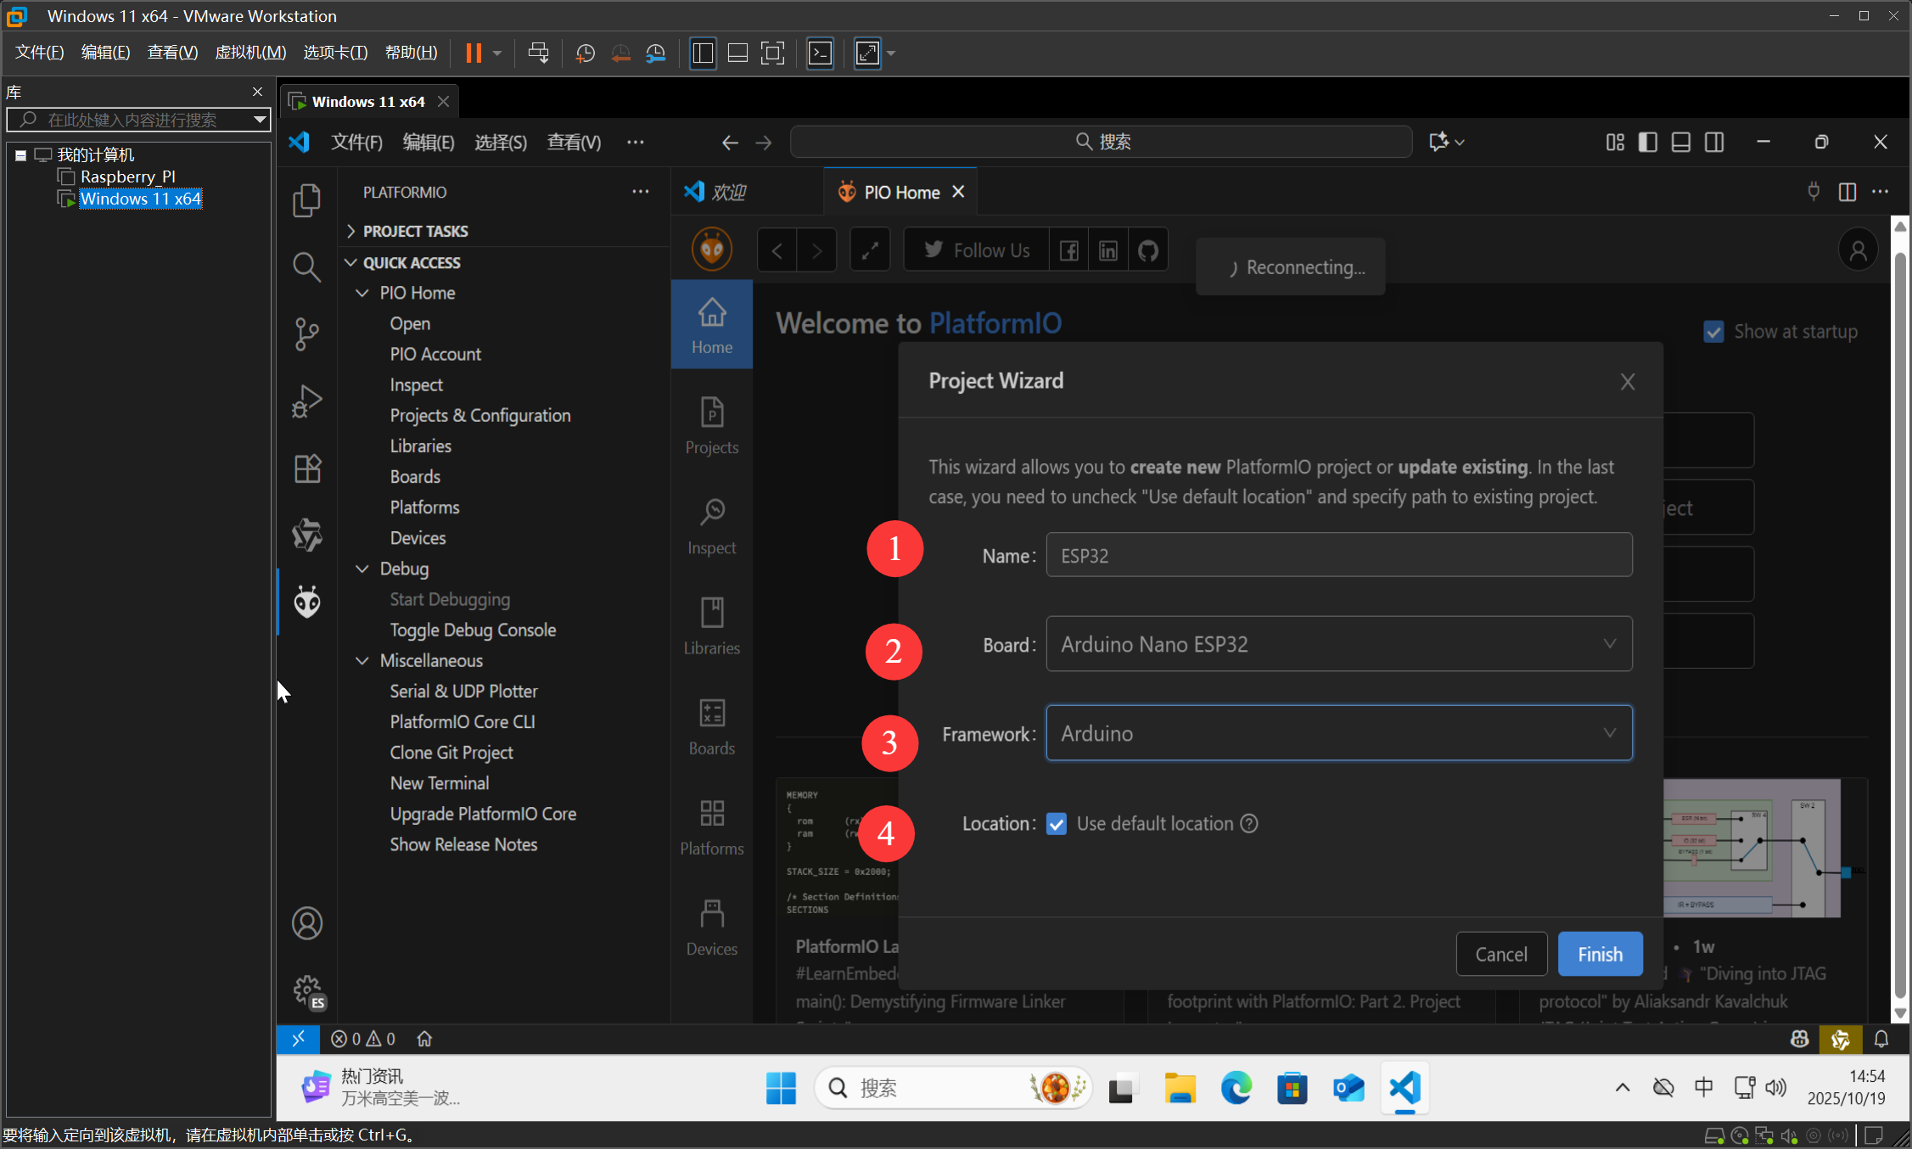Screen dimensions: 1912x1149
Task: Open the VS Code 文件(F) menu
Action: point(356,142)
